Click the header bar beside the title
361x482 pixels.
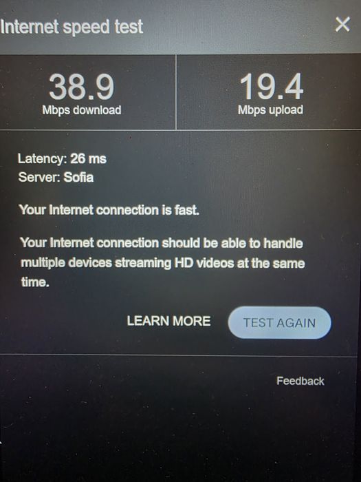click(x=239, y=27)
